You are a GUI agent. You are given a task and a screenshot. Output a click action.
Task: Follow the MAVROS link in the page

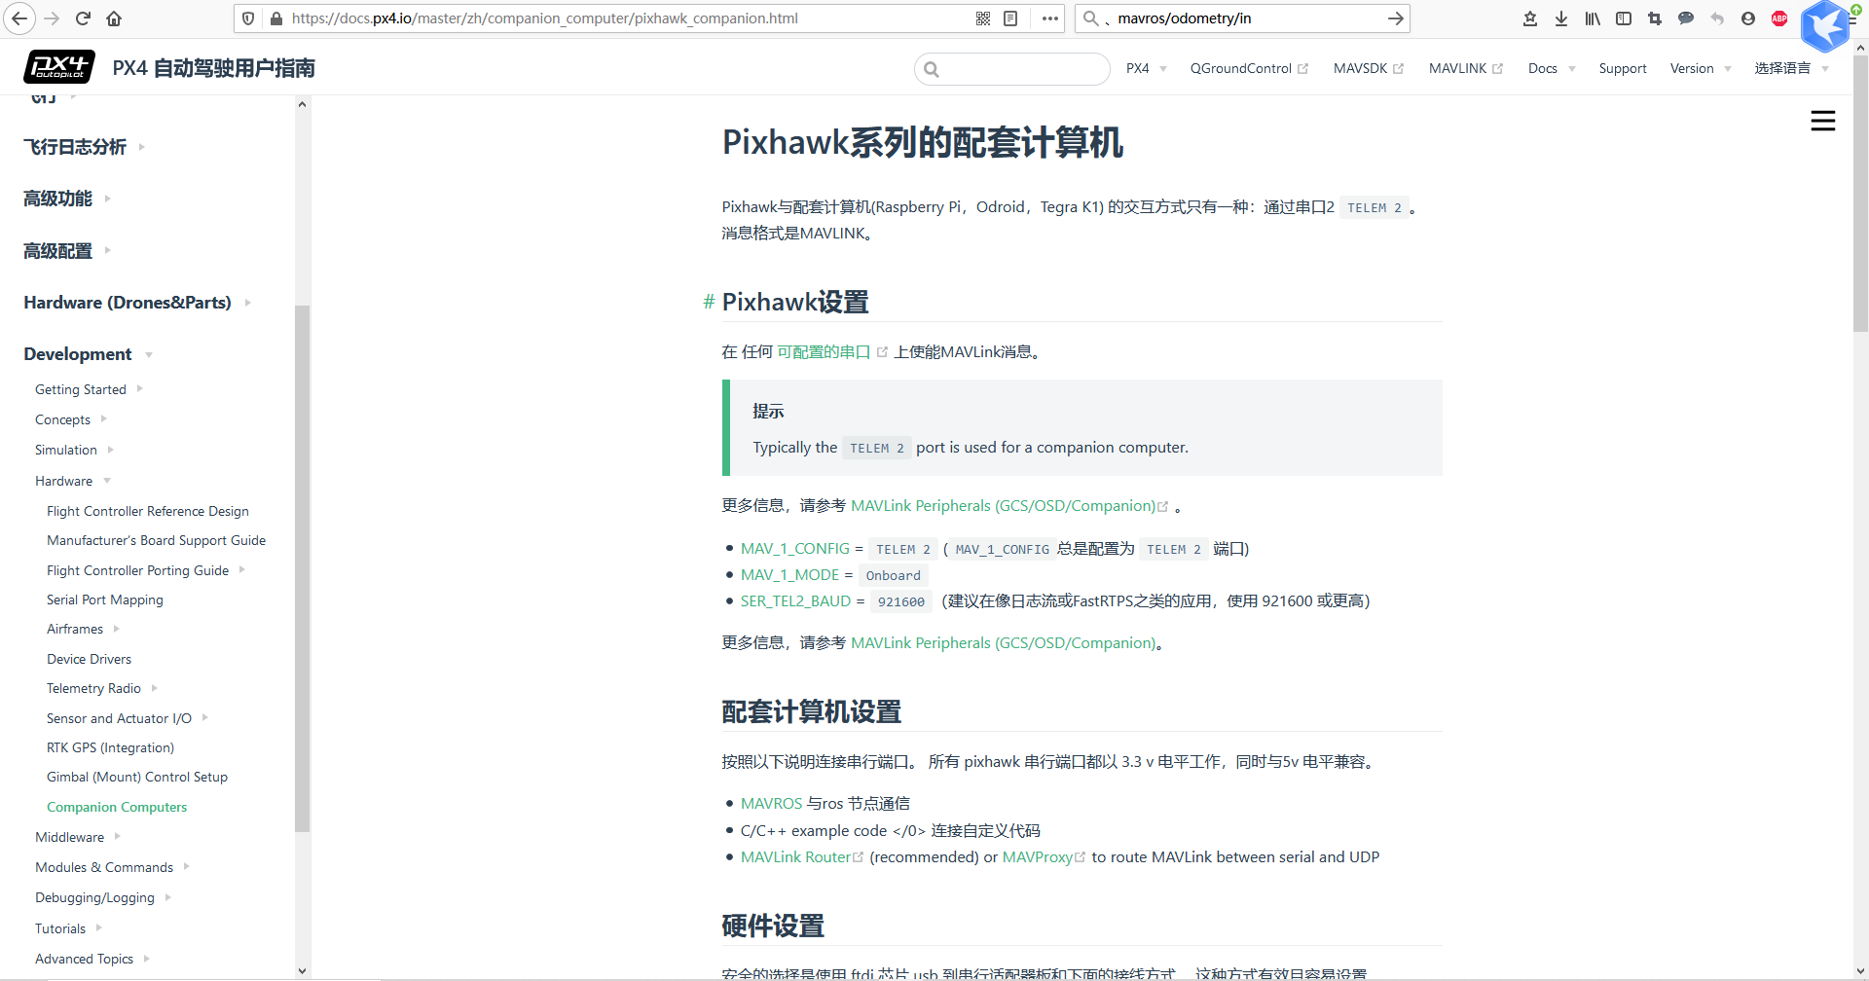(771, 803)
